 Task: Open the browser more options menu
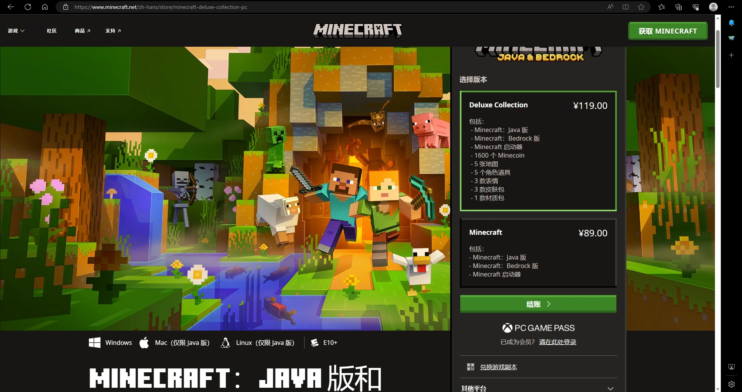pos(731,7)
